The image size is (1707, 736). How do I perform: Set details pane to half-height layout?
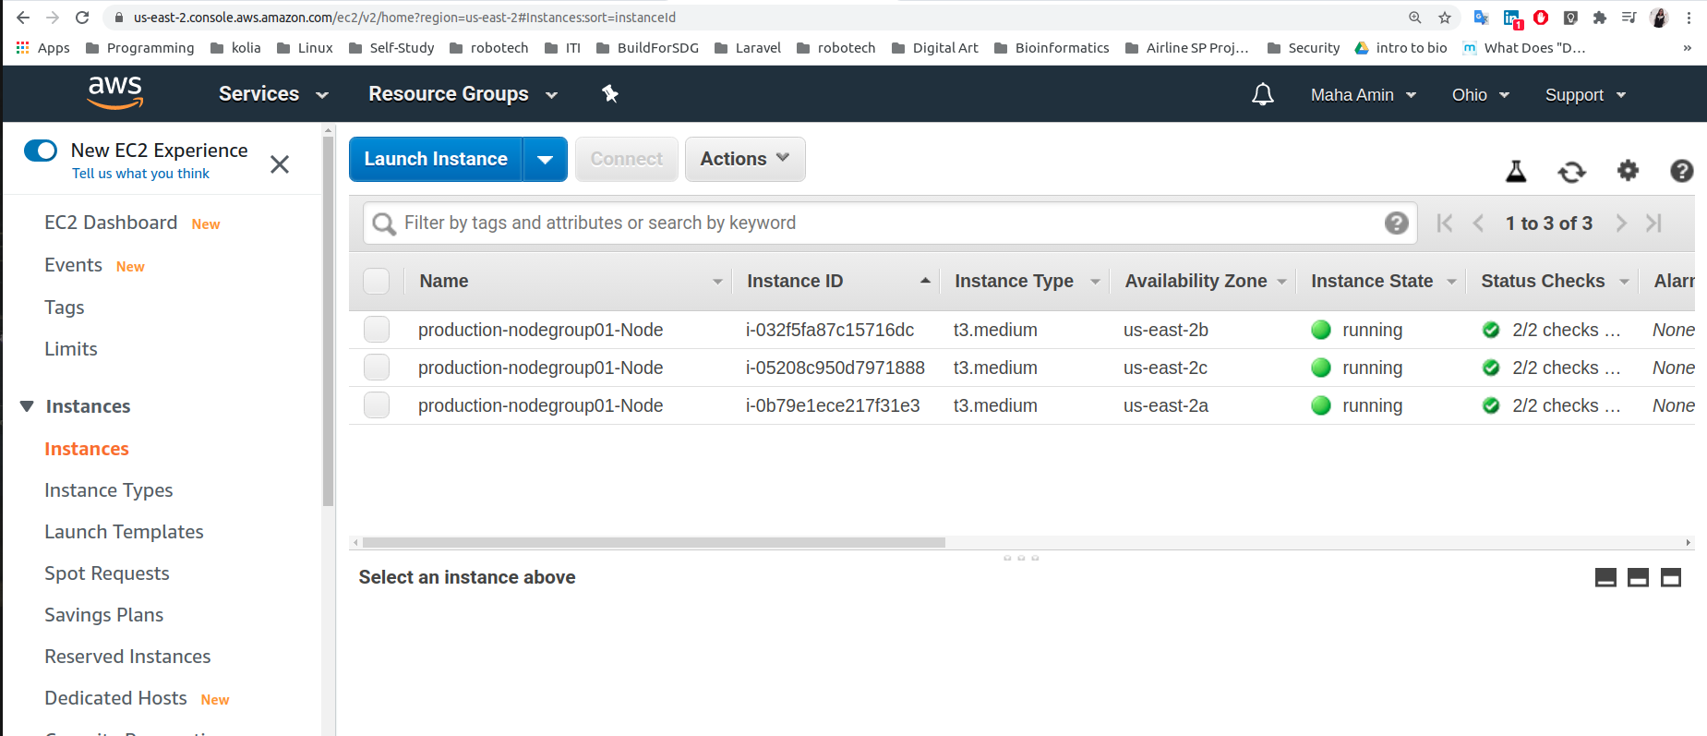[x=1638, y=578]
